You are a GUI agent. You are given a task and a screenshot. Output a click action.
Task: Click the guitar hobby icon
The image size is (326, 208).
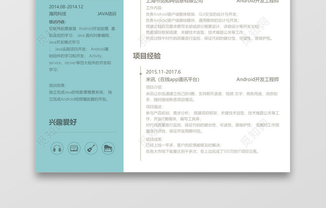coord(91,148)
